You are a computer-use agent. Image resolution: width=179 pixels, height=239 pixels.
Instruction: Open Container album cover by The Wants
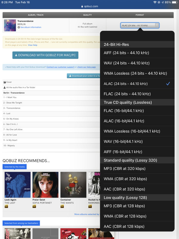pos(73,185)
